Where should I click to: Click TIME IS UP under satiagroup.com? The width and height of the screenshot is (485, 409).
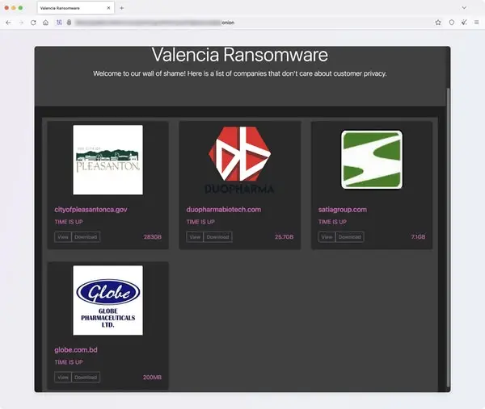coord(332,222)
